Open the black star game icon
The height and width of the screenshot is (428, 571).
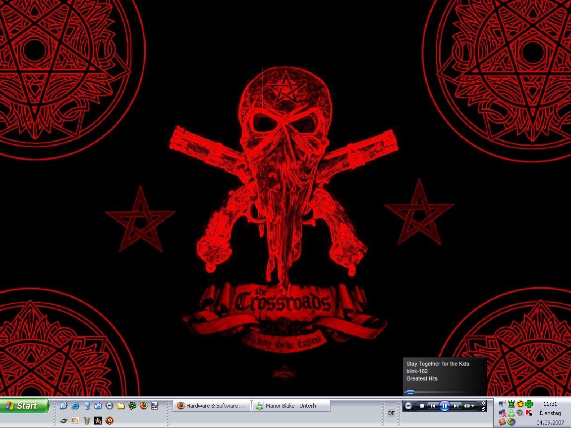98,421
